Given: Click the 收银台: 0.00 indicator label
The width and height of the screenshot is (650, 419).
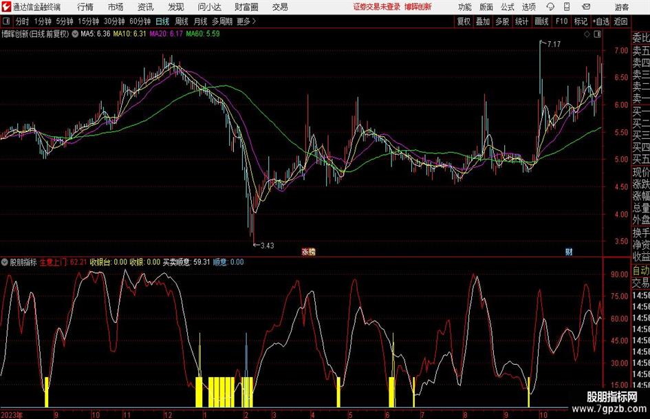Looking at the screenshot, I should click(x=109, y=261).
